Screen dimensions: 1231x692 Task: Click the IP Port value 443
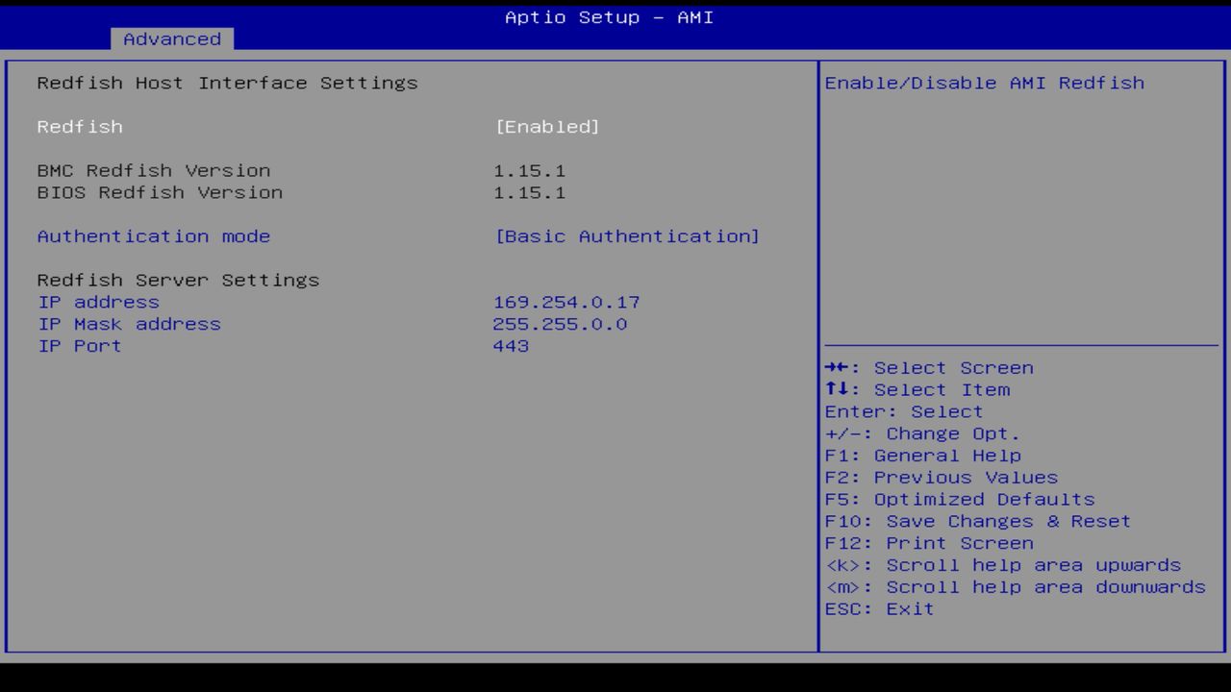(513, 346)
